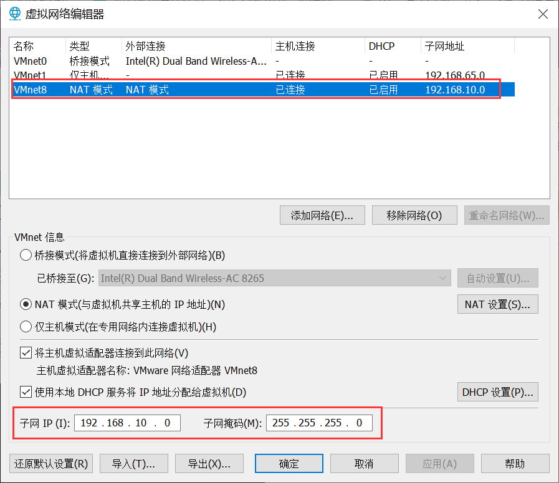Viewport: 559px width, 483px height.
Task: Click the 名称 column header
Action: pyautogui.click(x=37, y=46)
